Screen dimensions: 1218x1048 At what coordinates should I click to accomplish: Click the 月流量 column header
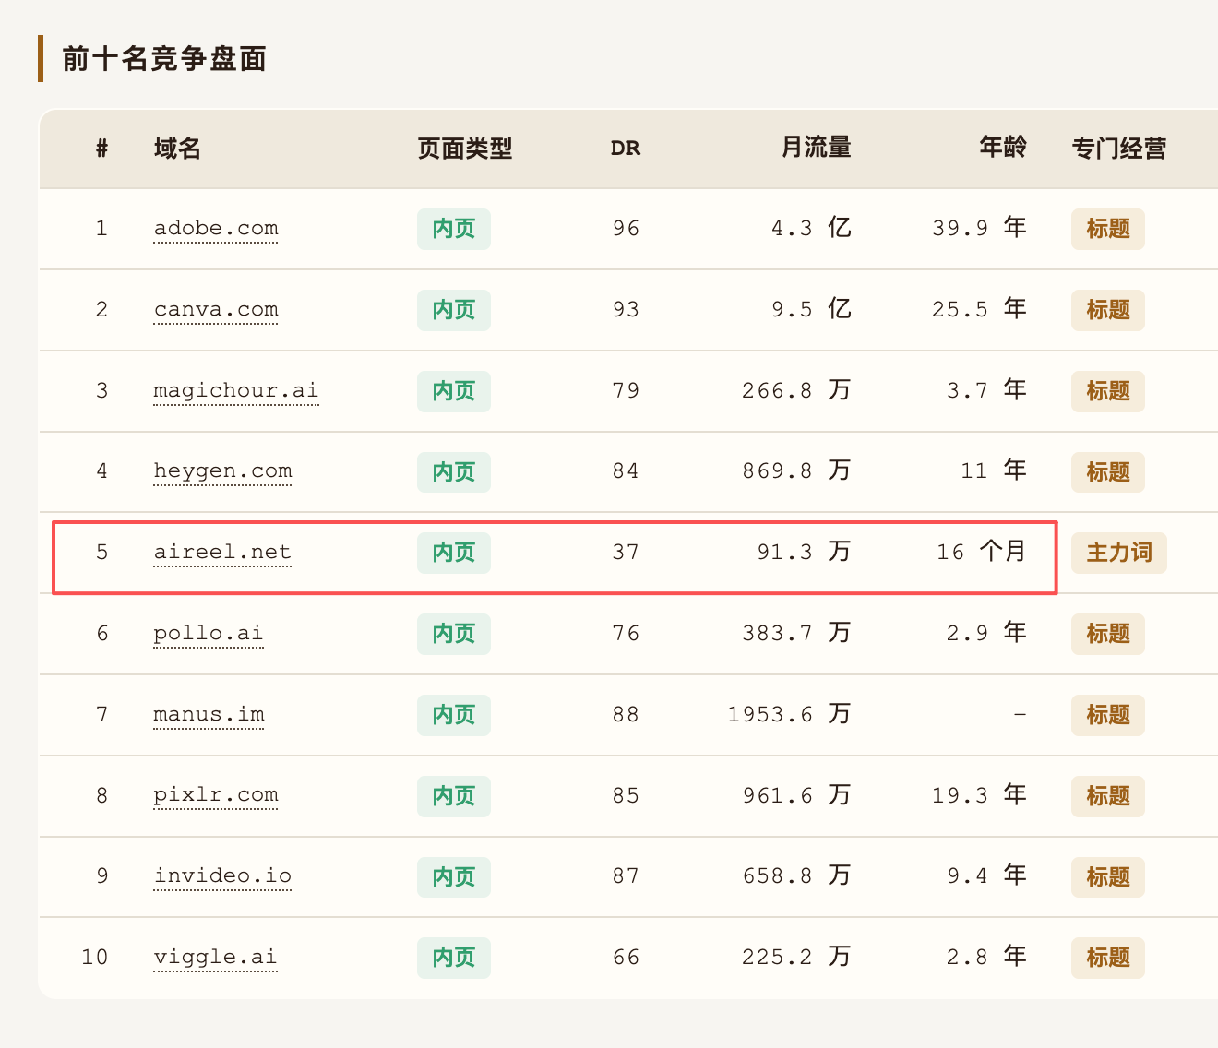pos(817,148)
